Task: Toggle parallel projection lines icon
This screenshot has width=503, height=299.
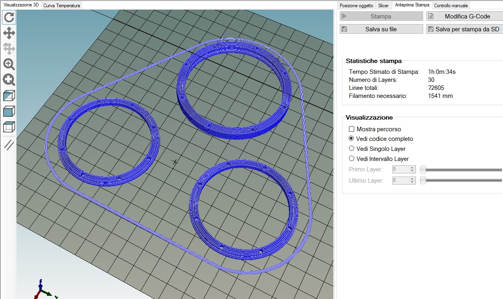Action: (9, 145)
